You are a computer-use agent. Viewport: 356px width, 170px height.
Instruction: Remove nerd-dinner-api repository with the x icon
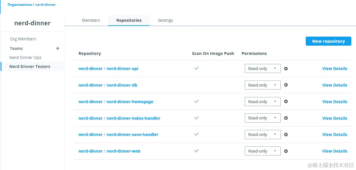tap(286, 69)
